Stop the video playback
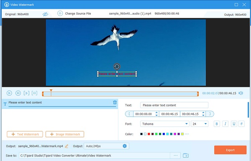The image size is (251, 161). click(18, 93)
